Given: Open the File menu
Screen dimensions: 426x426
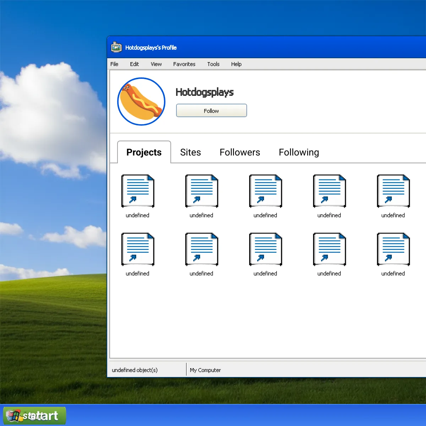Looking at the screenshot, I should (114, 64).
